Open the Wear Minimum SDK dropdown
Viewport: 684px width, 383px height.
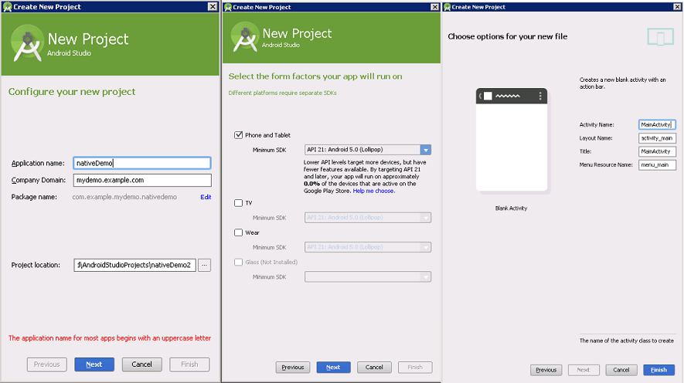(x=368, y=247)
